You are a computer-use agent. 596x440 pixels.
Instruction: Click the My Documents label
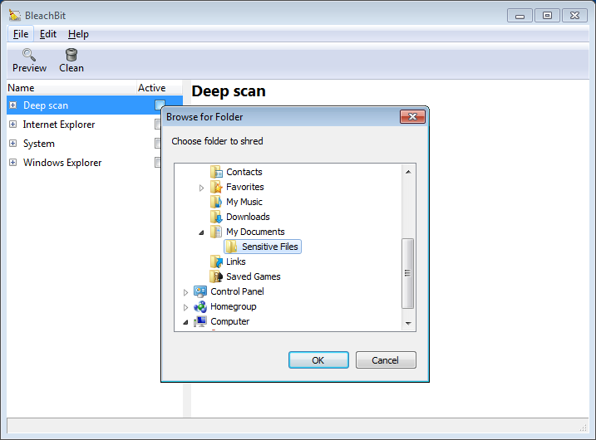(255, 232)
